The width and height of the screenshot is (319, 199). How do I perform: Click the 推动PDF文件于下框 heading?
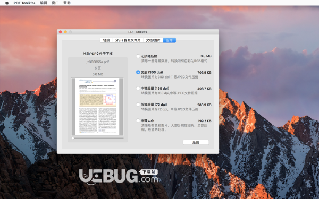click(x=98, y=54)
